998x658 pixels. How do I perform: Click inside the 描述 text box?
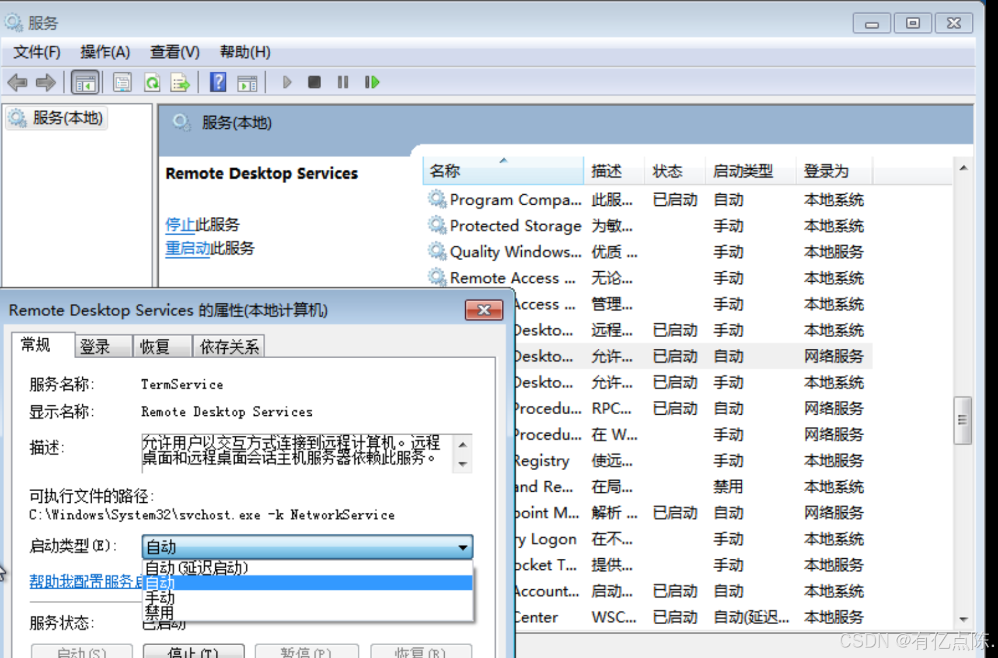[x=298, y=453]
